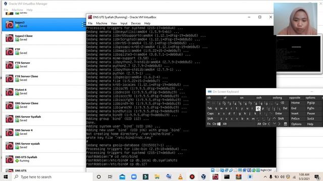Expand the system tray hidden icons chevron
323x181 pixels.
point(265,176)
